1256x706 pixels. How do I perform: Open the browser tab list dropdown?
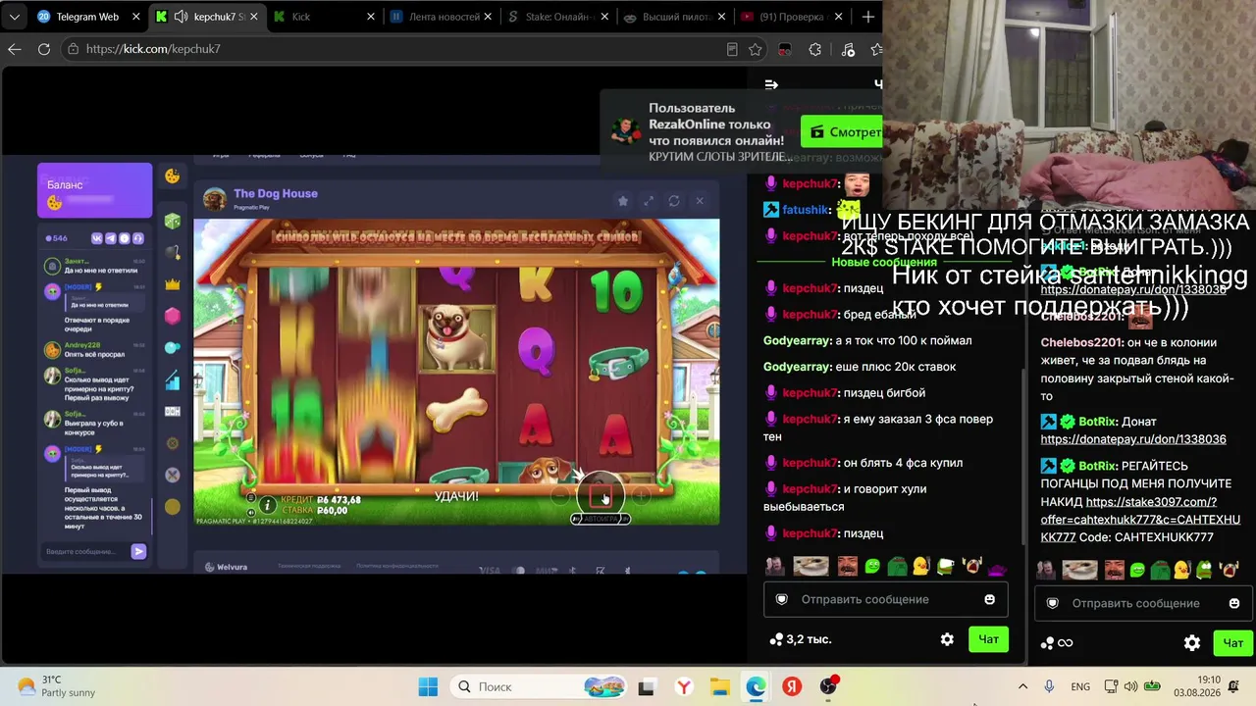point(14,17)
